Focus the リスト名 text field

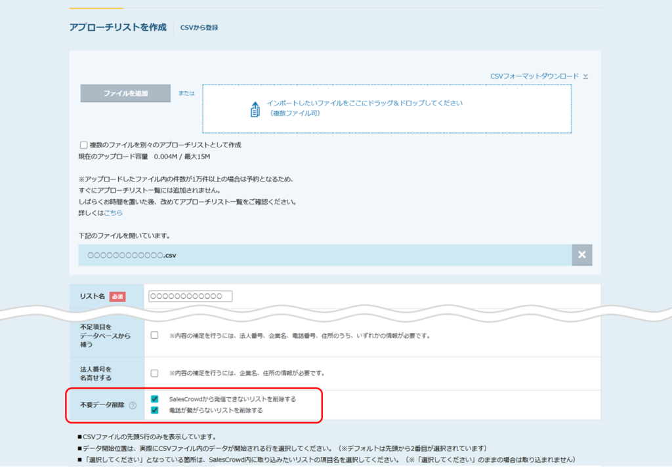coord(190,296)
